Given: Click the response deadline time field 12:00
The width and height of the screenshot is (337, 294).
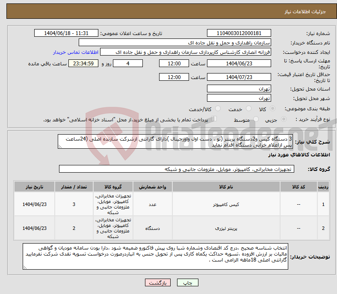Looking at the screenshot, I should (x=174, y=63).
